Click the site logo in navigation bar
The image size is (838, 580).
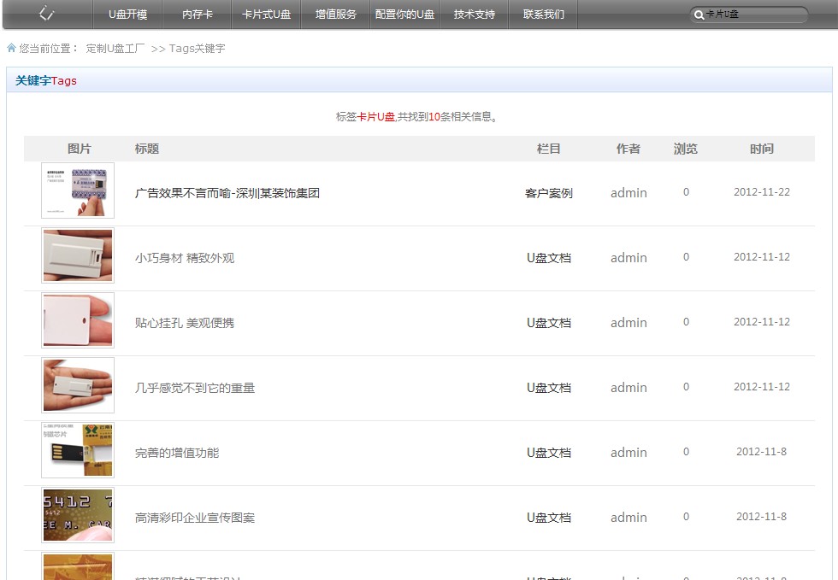pos(47,14)
